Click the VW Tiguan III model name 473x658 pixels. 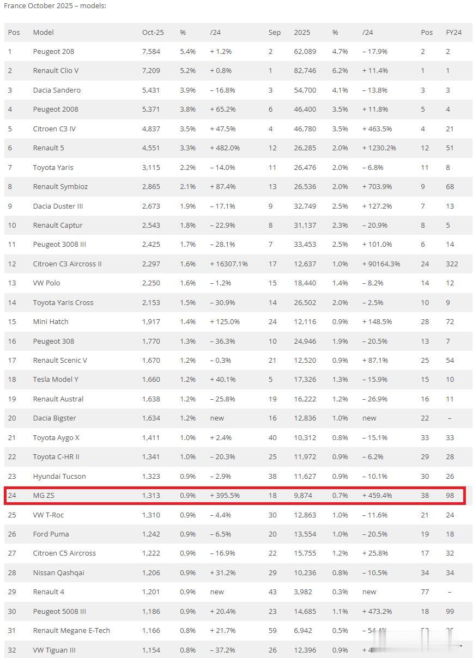[54, 650]
